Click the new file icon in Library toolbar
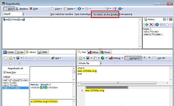Viewport: 174px width, 106px height. (x=6, y=58)
